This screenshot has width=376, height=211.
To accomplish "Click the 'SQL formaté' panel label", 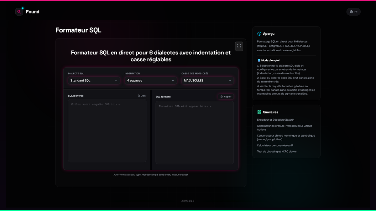I will 163,97.
